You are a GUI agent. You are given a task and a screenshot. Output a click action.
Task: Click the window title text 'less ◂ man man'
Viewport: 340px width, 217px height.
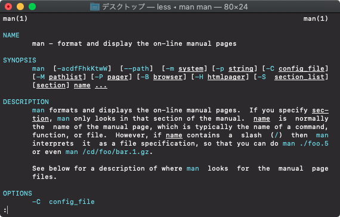[x=184, y=7]
